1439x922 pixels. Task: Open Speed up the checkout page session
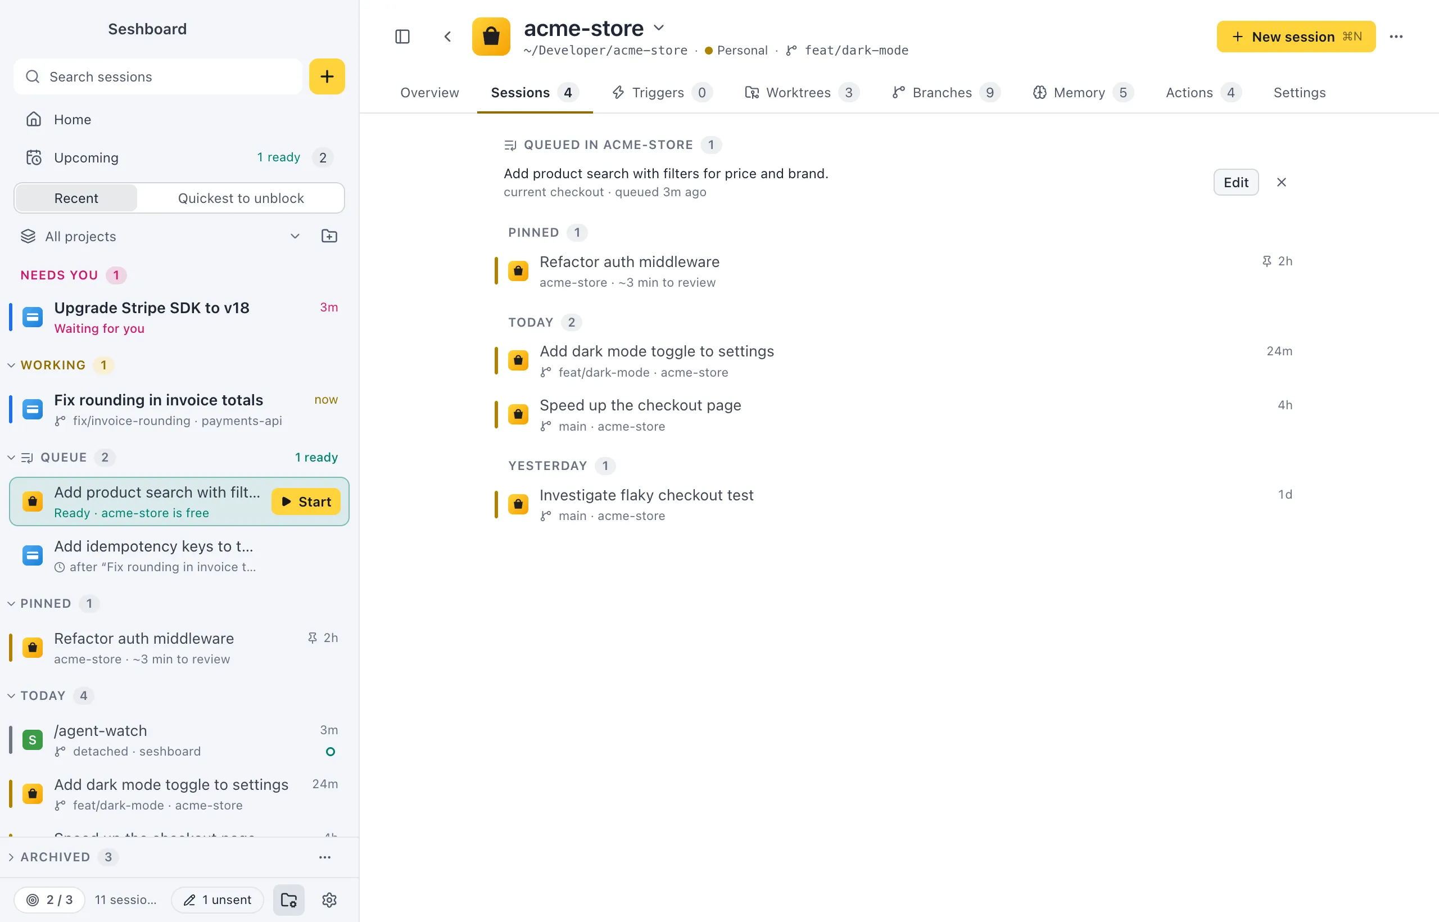pyautogui.click(x=898, y=415)
